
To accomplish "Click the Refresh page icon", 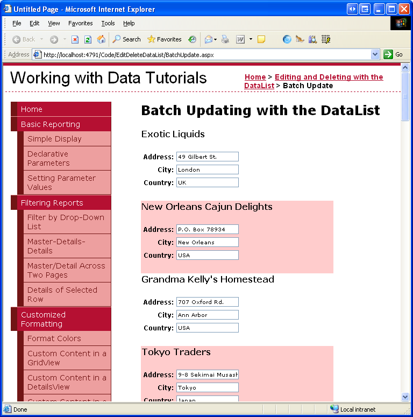I will [x=88, y=39].
